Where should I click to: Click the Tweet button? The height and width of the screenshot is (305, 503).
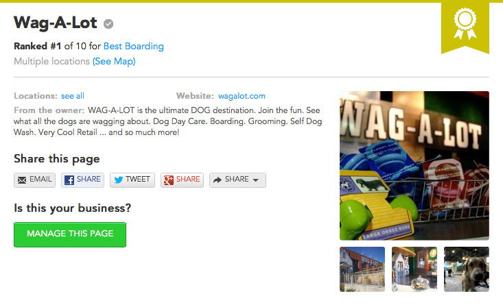point(132,180)
